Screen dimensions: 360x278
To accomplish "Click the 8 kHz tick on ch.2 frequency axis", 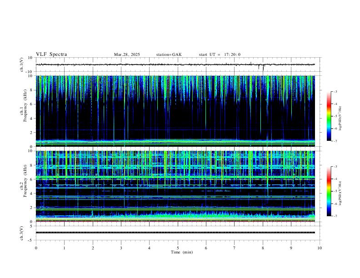I will (x=32, y=165).
